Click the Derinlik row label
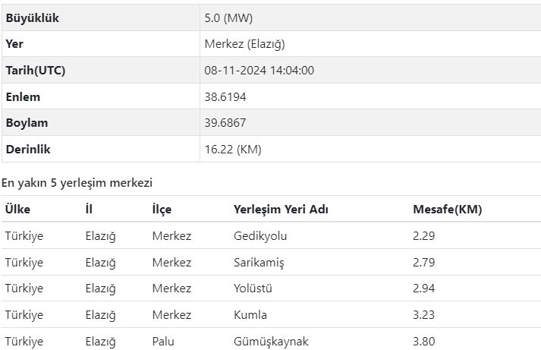The height and width of the screenshot is (350, 541). coord(28,150)
